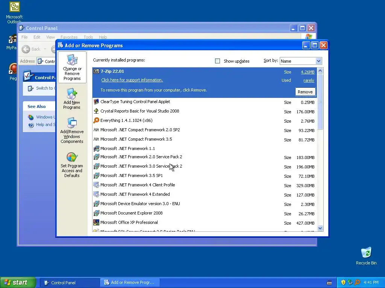Click program list scrollbar up arrow
The height and width of the screenshot is (288, 385).
320,71
